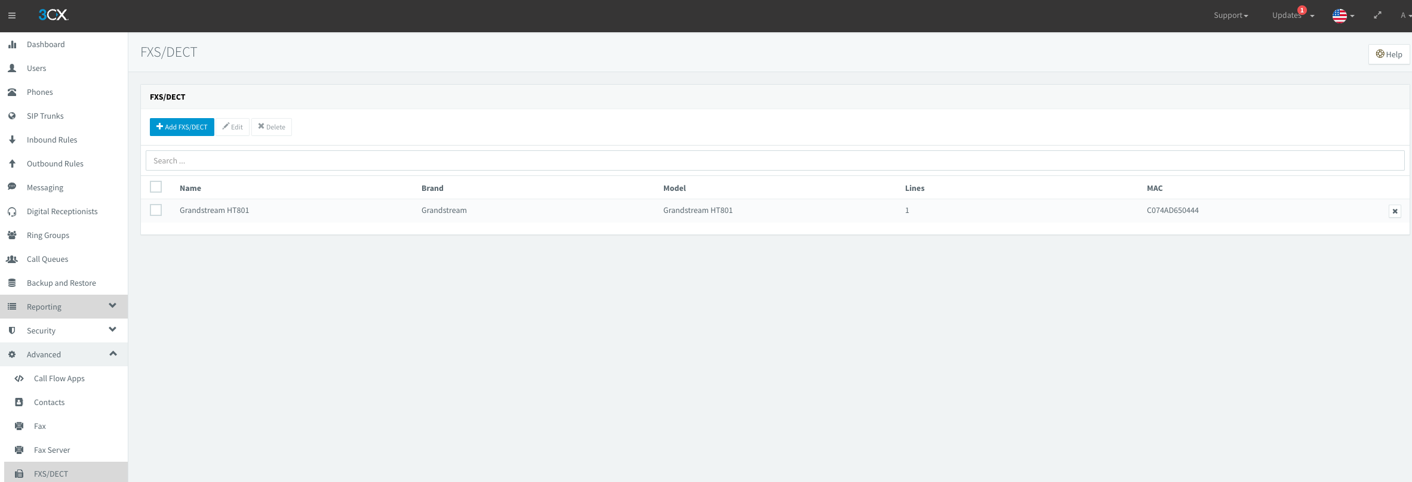Open Call Flow Apps under Advanced
Screen dimensions: 1412x482
click(x=59, y=378)
